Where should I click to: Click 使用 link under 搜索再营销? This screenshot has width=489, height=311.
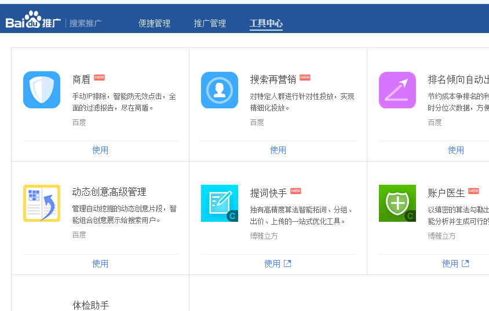[x=278, y=150]
